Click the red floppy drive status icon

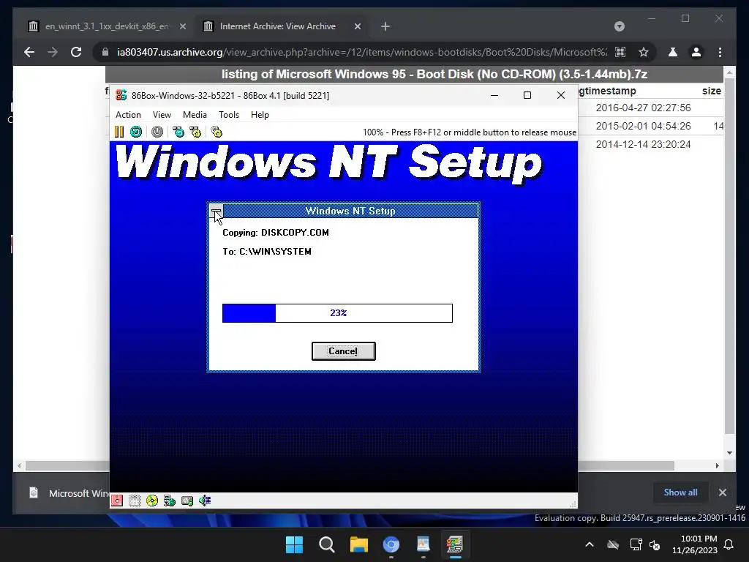point(117,501)
